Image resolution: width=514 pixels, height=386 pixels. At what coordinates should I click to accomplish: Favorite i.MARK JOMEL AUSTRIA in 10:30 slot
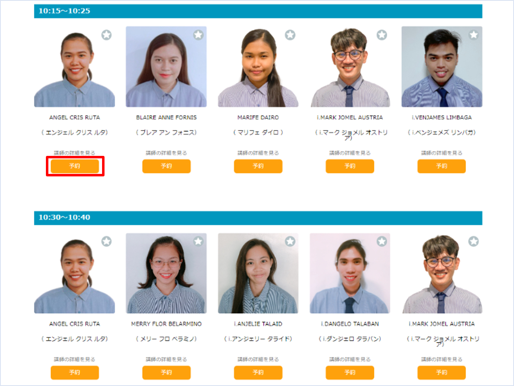point(474,241)
